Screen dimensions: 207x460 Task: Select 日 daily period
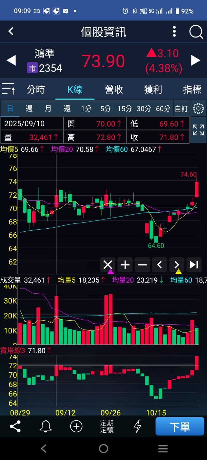[10, 108]
